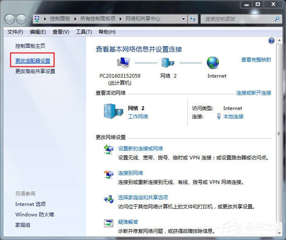Screen dimensions: 286x240
Task: Click the 连接到网络 icon
Action: [109, 174]
